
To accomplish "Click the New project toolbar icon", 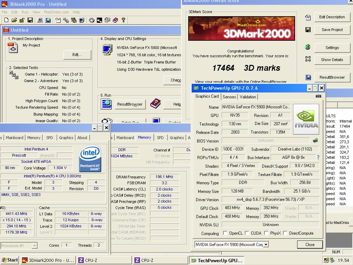I will [x=6, y=20].
